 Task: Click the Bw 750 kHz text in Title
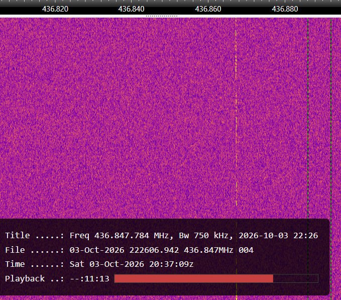pos(203,236)
